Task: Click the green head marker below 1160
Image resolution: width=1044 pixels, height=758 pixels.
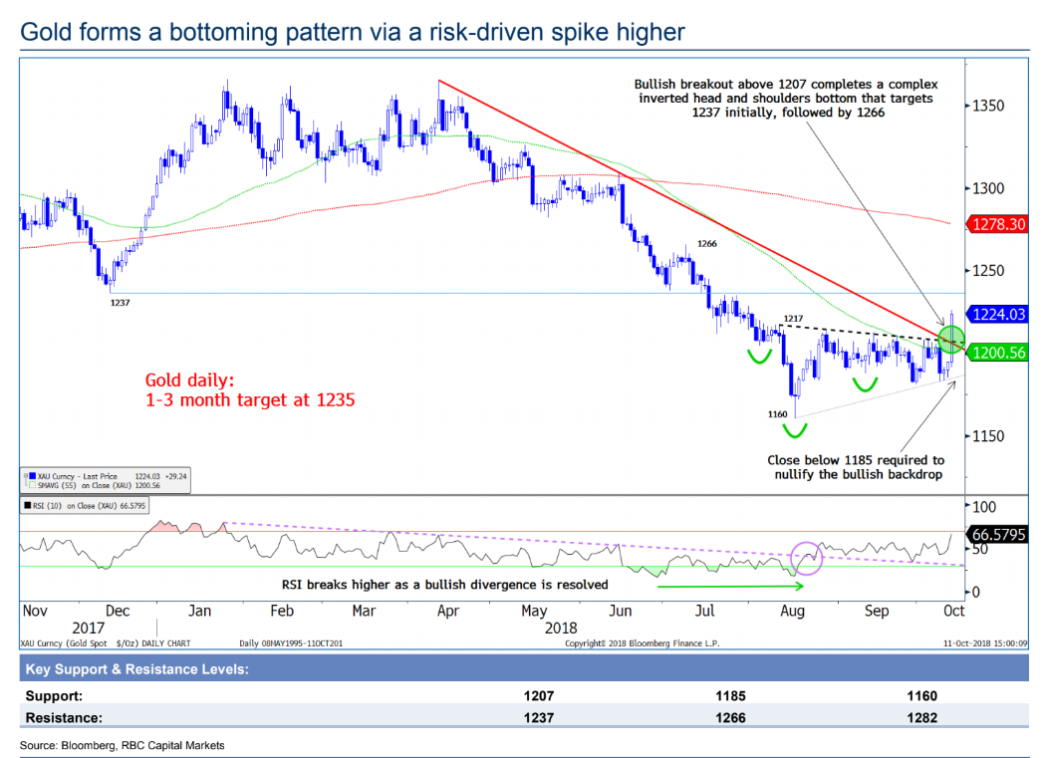Action: (x=794, y=430)
